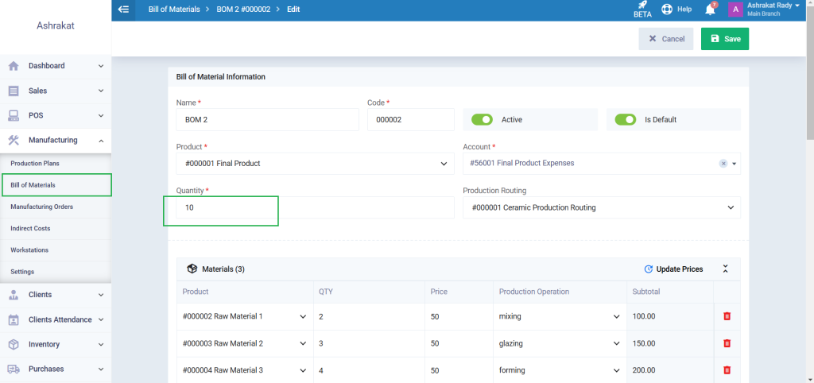Open Bill of Materials submenu item
Image resolution: width=814 pixels, height=383 pixels.
tap(33, 185)
